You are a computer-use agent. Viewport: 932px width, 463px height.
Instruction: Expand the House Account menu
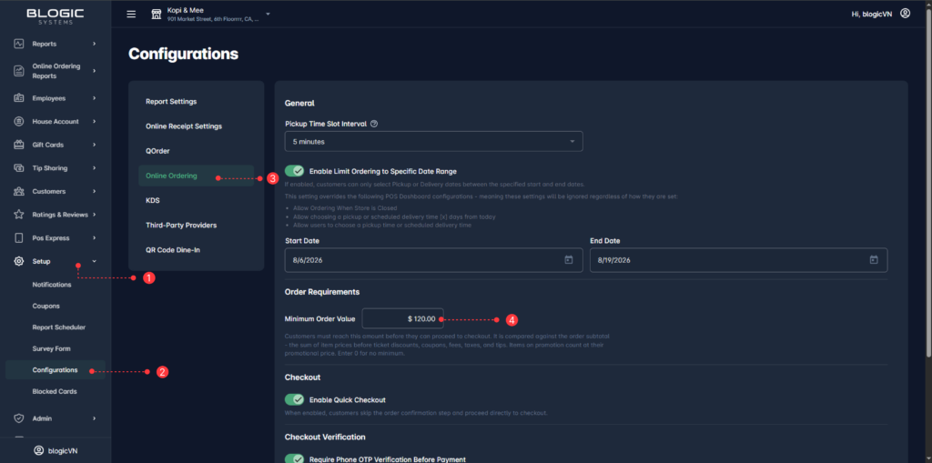coord(94,121)
